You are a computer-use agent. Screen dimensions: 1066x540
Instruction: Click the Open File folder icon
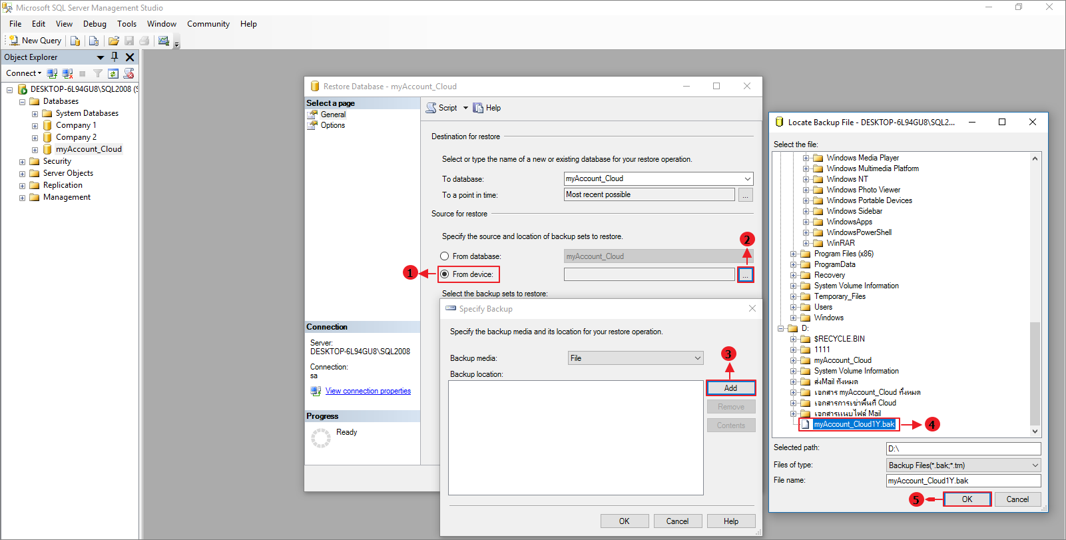tap(114, 41)
